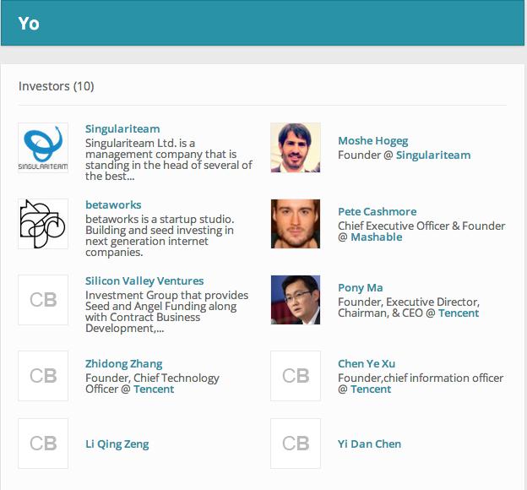Image resolution: width=527 pixels, height=490 pixels.
Task: Open Yi Dan Chen's profile link
Action: 369,444
